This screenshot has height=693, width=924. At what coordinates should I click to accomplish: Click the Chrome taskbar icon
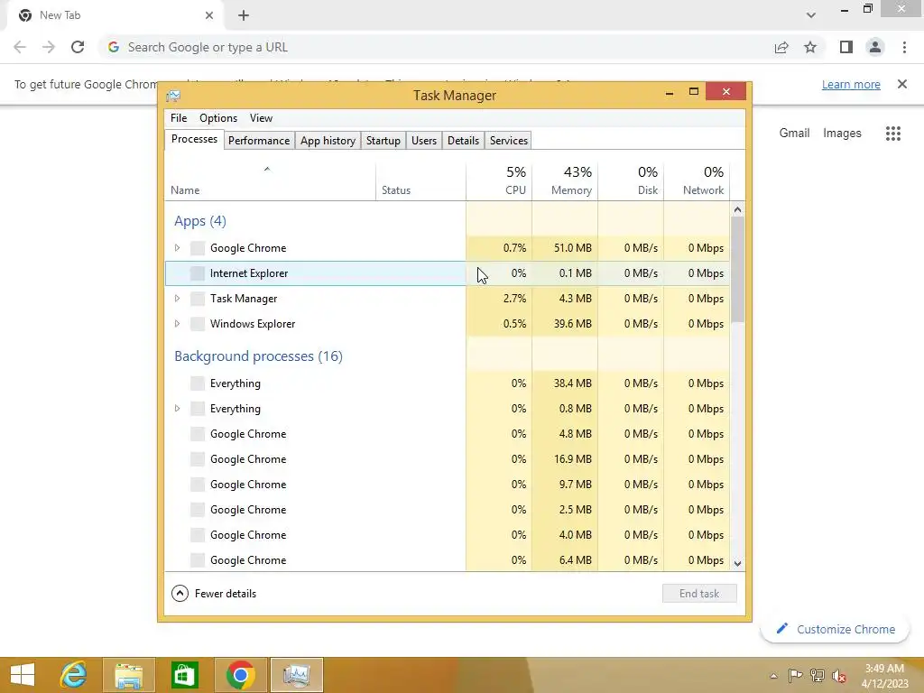click(x=240, y=675)
